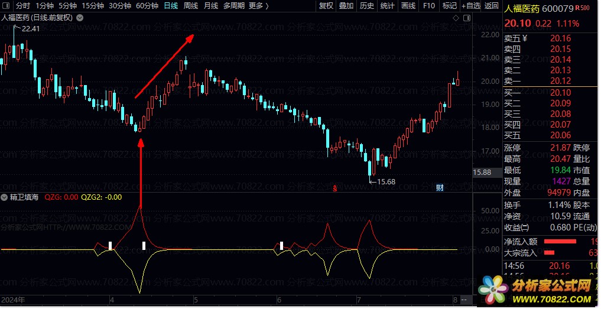
Task: Click the diamond icon above chart
Action: (x=456, y=18)
